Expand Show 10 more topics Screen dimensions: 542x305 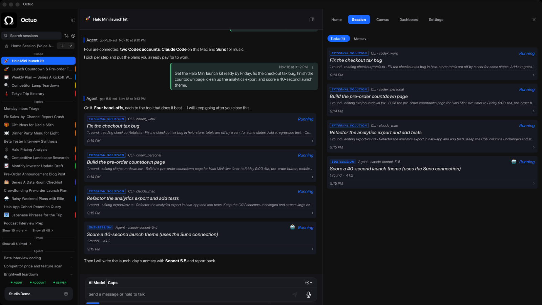point(15,230)
